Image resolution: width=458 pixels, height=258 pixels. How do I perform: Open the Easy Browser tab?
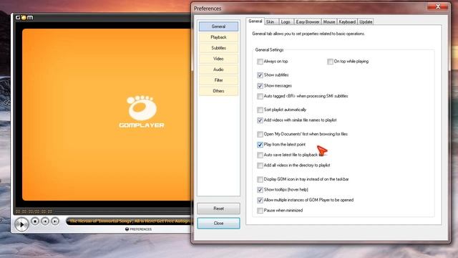coord(308,22)
